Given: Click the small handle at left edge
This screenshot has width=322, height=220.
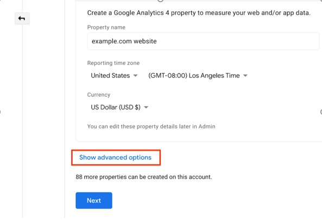Looking at the screenshot, I should 1,112.
